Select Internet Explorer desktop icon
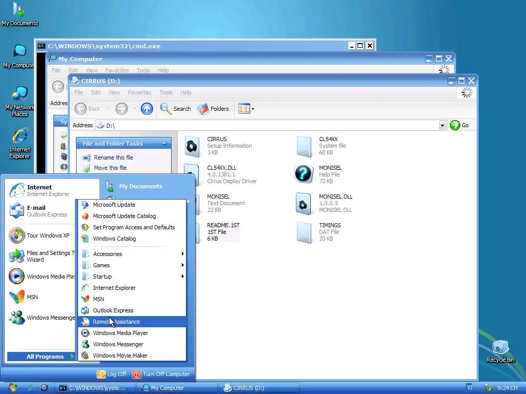The image size is (526, 394). coord(20,144)
